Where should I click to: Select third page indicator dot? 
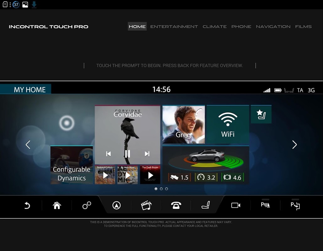[x=166, y=189]
